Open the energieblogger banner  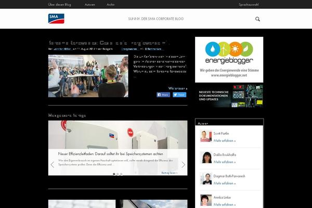229,59
